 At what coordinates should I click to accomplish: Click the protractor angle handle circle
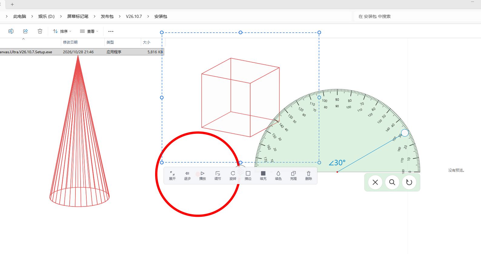click(x=405, y=133)
